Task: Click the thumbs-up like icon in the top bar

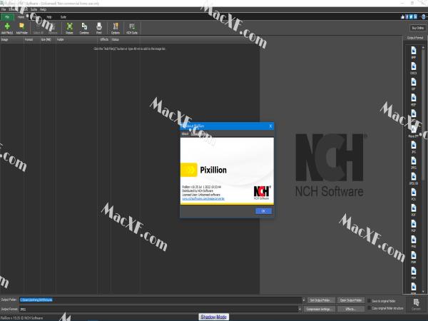Action: click(x=402, y=17)
